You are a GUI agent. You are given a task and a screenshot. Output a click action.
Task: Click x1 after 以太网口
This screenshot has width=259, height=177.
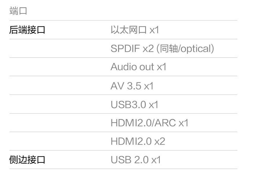coord(154,30)
